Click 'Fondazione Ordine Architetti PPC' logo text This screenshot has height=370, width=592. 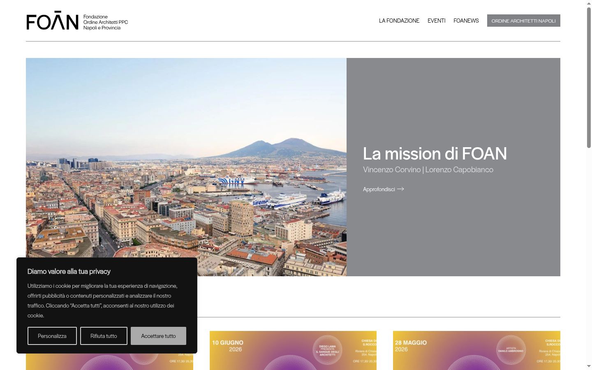(x=106, y=22)
